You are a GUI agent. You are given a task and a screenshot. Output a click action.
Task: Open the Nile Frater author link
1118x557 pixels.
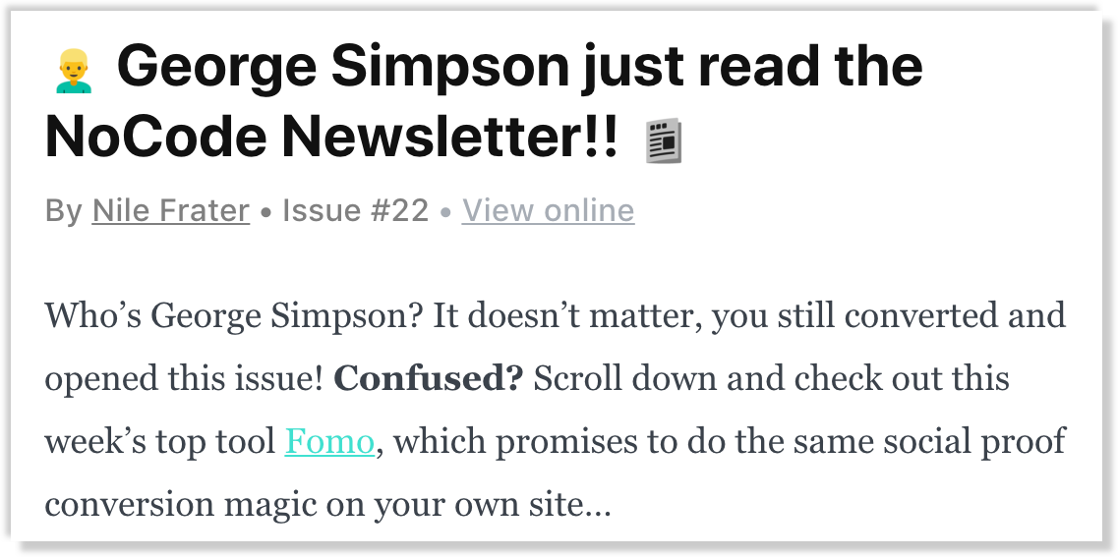coord(170,211)
